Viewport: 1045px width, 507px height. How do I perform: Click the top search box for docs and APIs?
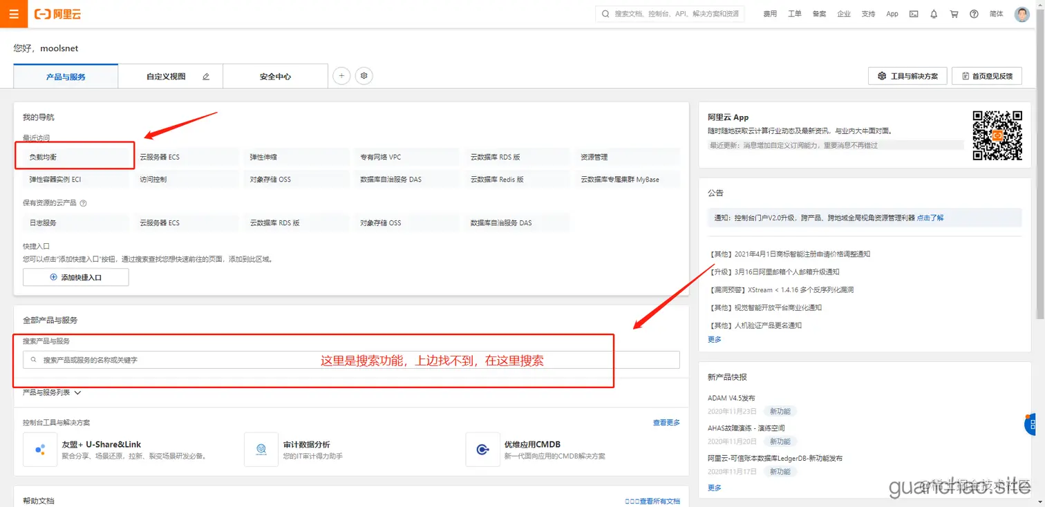(x=670, y=14)
